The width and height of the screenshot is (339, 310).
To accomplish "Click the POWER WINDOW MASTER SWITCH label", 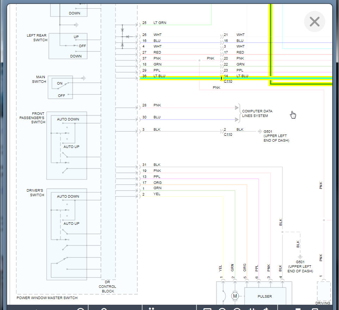I will [x=47, y=298].
